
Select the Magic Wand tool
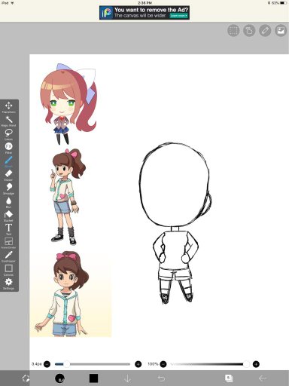(9, 121)
